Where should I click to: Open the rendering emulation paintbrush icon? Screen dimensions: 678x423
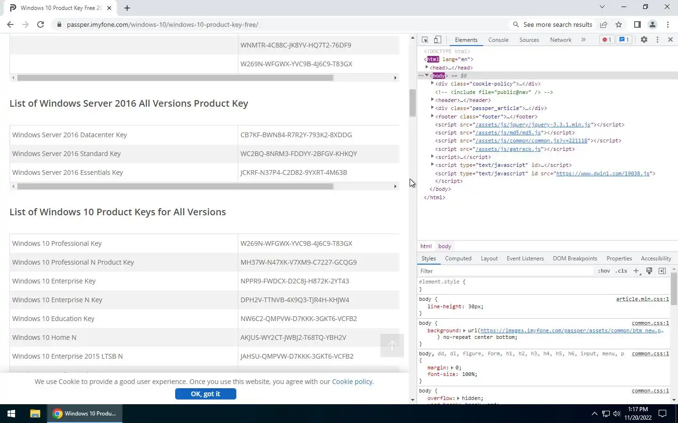(x=649, y=271)
